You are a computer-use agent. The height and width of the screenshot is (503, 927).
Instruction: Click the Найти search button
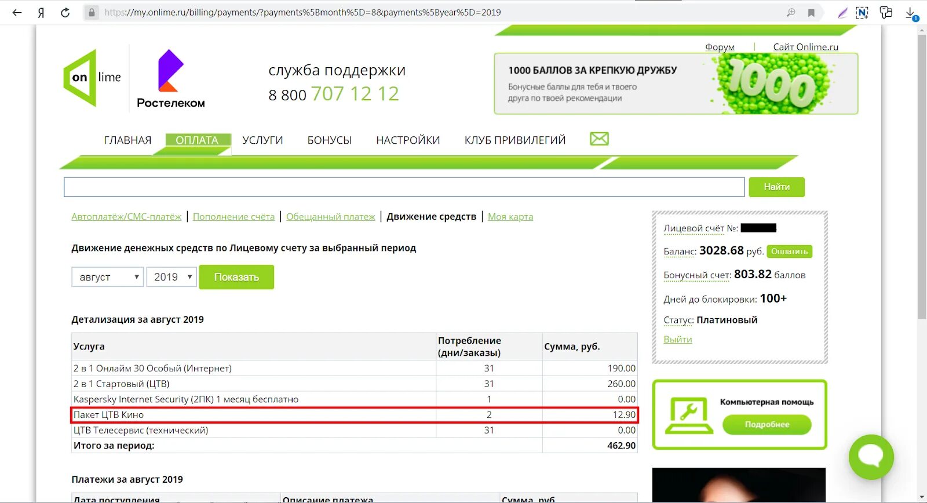pos(776,187)
